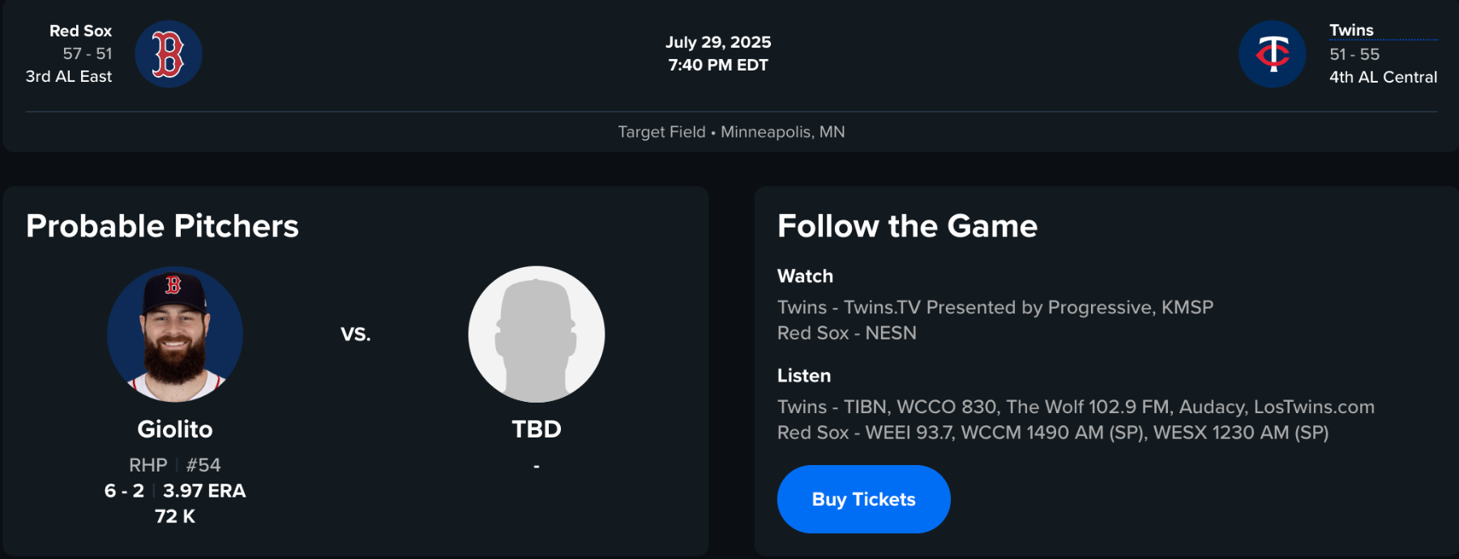Open Giolito's player headshot photo
The width and height of the screenshot is (1459, 559).
(x=175, y=334)
